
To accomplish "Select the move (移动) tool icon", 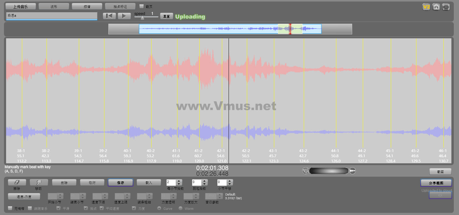I will 39,182.
